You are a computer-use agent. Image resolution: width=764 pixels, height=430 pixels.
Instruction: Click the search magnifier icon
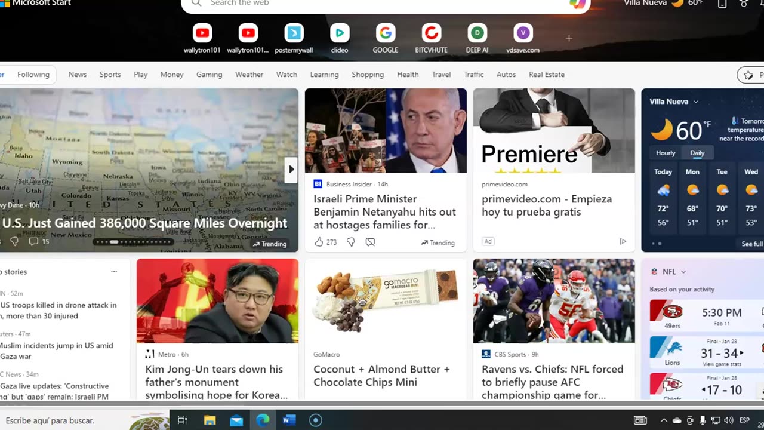tap(196, 4)
